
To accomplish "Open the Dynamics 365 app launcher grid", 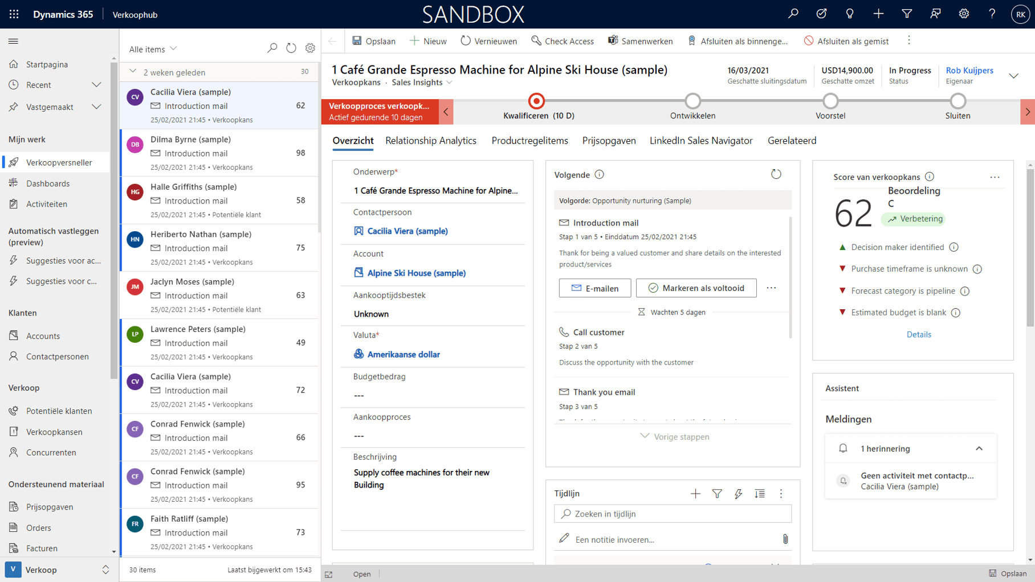I will 14,14.
